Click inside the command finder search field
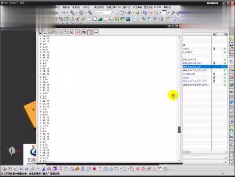The height and width of the screenshot is (177, 235). [x=103, y=13]
